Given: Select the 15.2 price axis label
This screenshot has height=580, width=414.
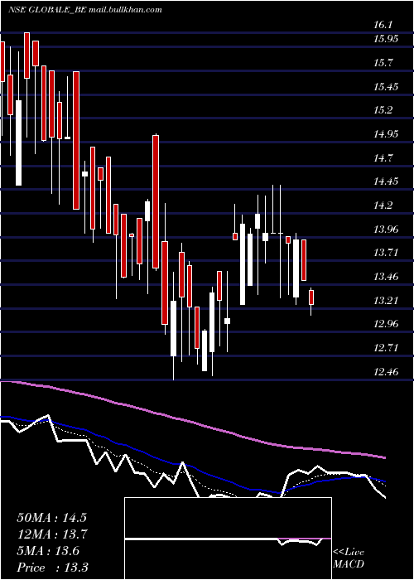Looking at the screenshot, I should tap(383, 110).
